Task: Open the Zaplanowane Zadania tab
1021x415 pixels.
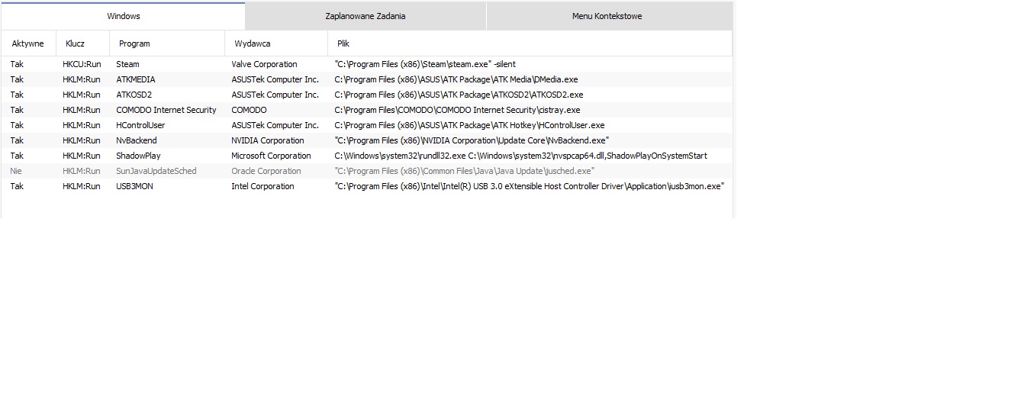Action: pos(366,16)
